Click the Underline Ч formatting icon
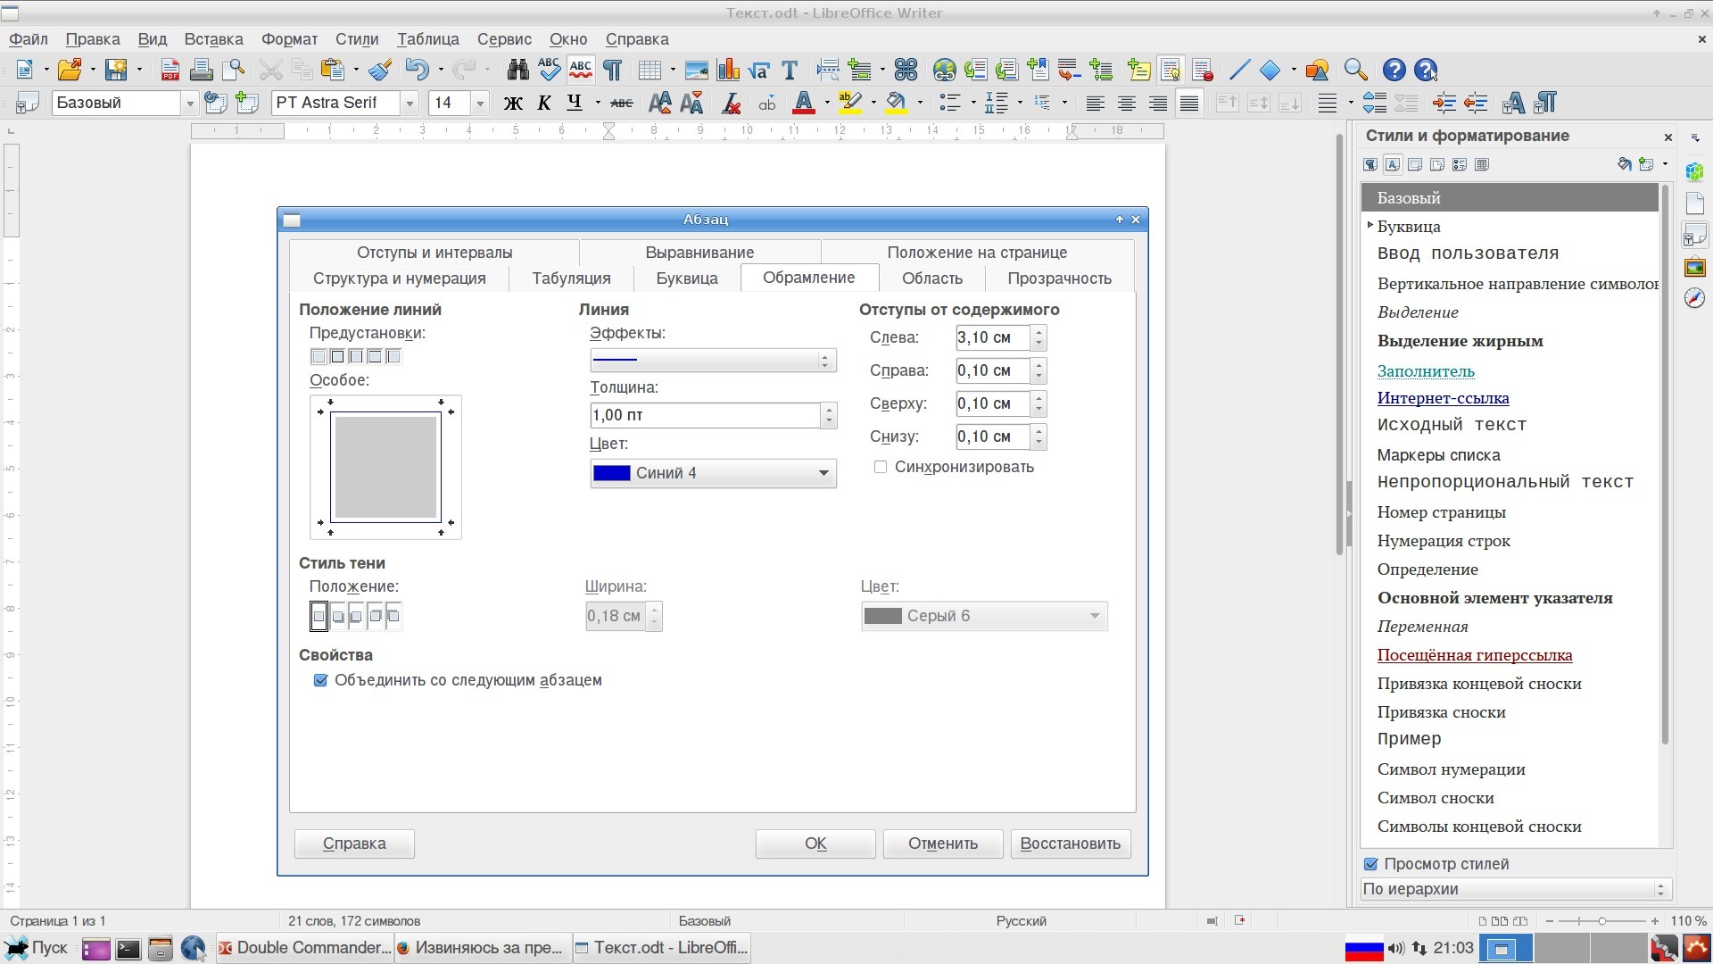The height and width of the screenshot is (964, 1713). [x=575, y=103]
